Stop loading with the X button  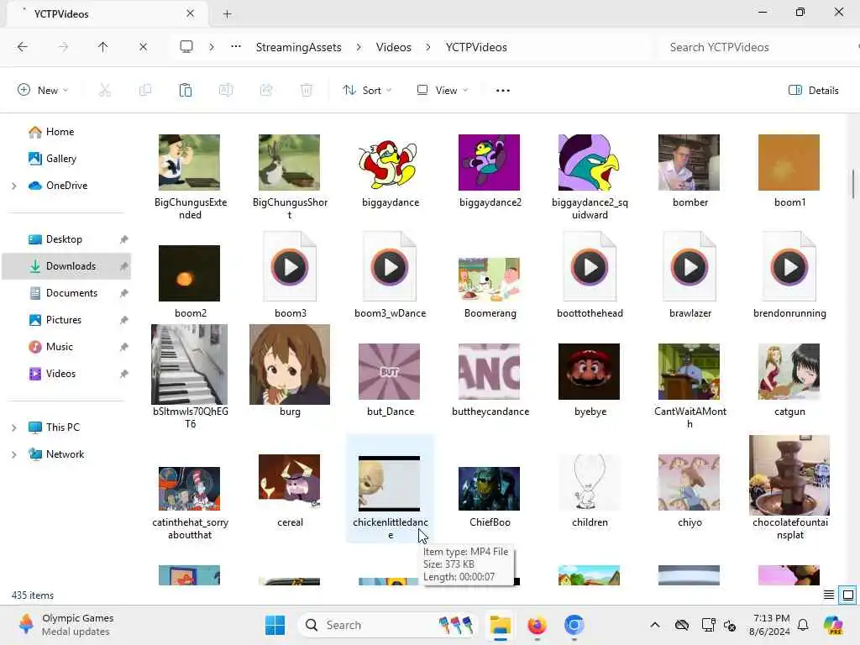pyautogui.click(x=143, y=47)
